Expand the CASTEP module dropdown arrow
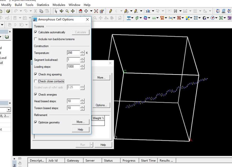 click(x=158, y=18)
